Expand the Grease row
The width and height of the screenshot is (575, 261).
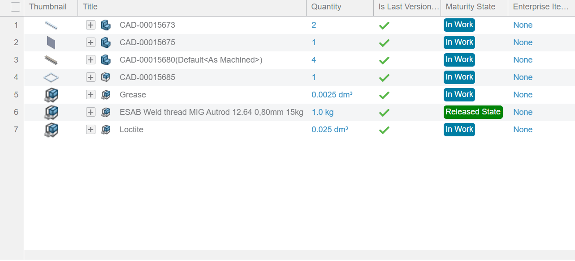tap(91, 95)
